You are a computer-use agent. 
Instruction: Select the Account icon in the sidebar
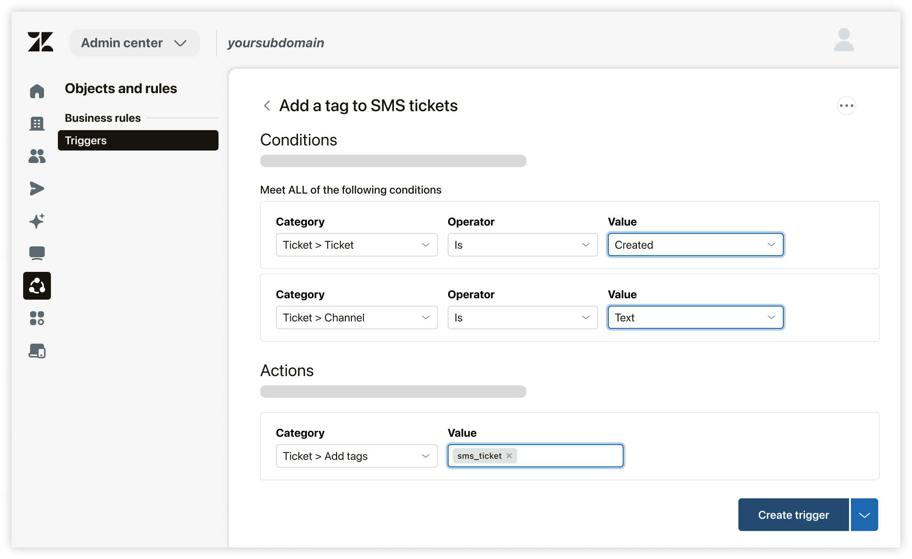coord(37,124)
